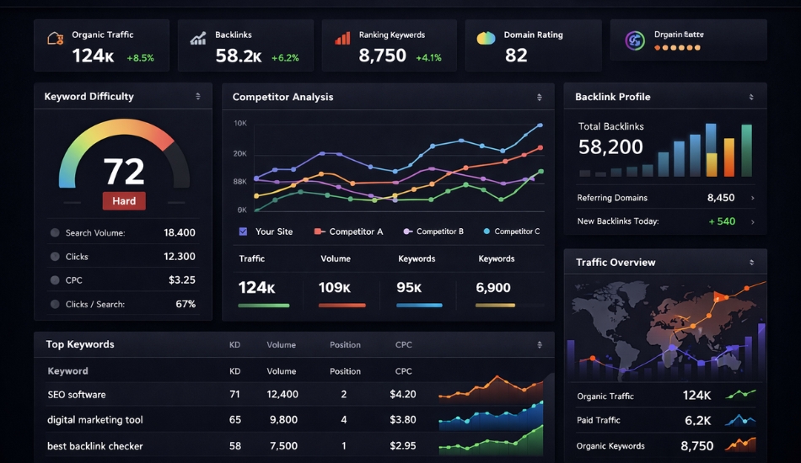This screenshot has width=801, height=463.
Task: Click the Total Backlinks bar chart
Action: 665,151
